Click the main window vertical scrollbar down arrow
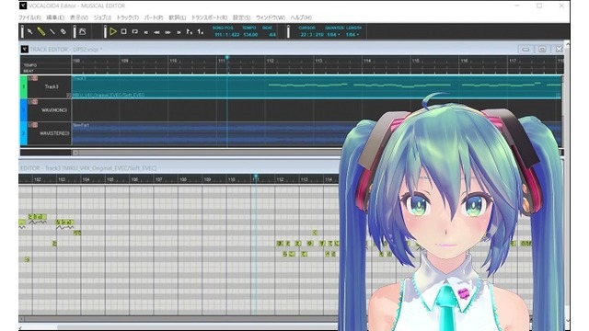Image resolution: width=589 pixels, height=331 pixels. pyautogui.click(x=567, y=321)
